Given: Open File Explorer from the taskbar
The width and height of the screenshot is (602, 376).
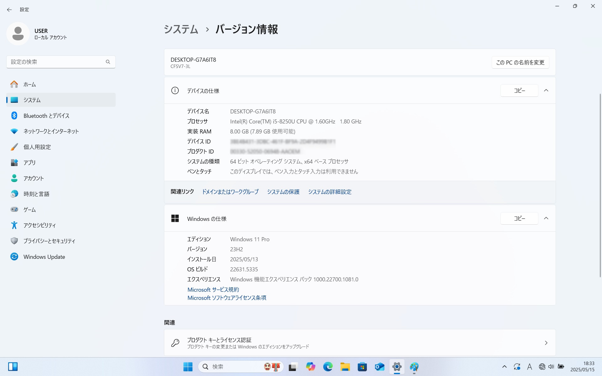Looking at the screenshot, I should pyautogui.click(x=345, y=367).
